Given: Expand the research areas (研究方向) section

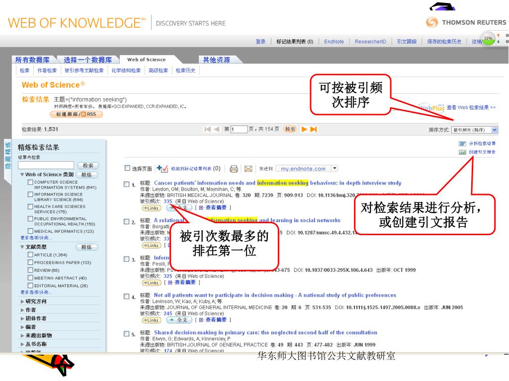Looking at the screenshot, I should tap(22, 302).
